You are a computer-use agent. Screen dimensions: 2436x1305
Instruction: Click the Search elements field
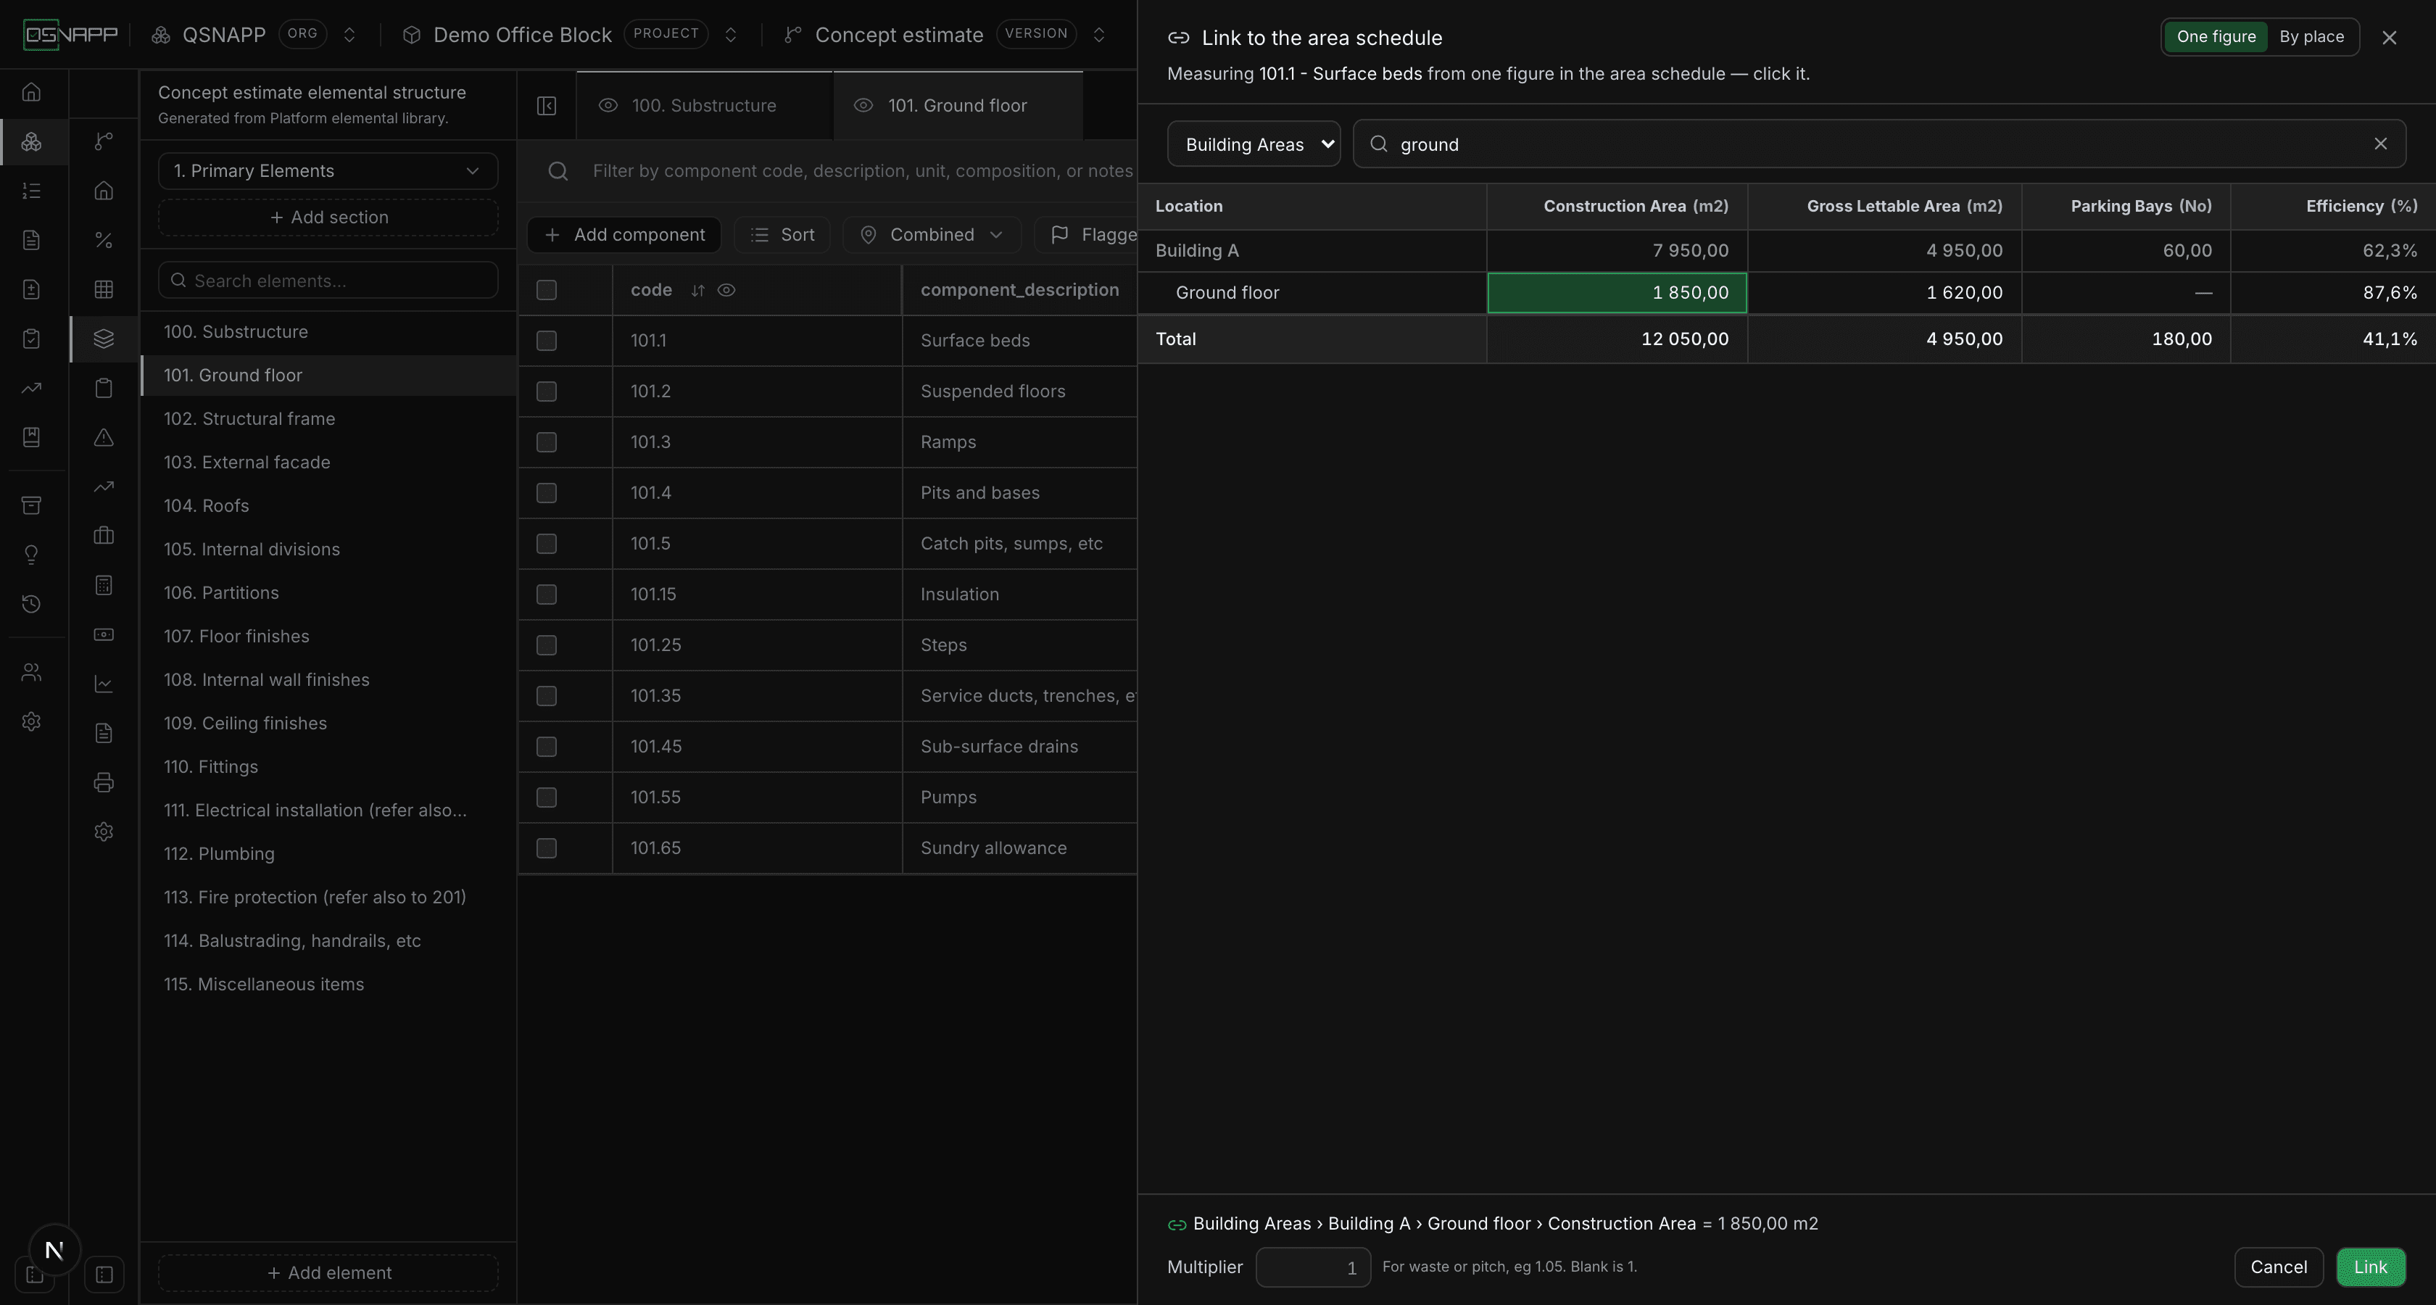[327, 281]
